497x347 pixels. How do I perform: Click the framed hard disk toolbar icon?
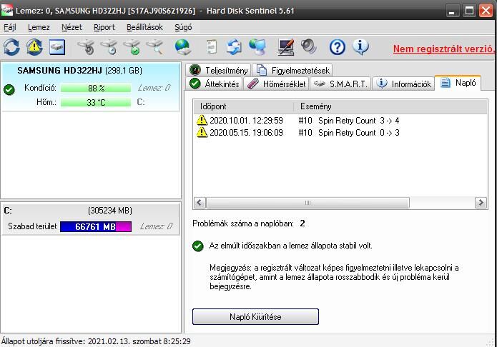point(57,47)
